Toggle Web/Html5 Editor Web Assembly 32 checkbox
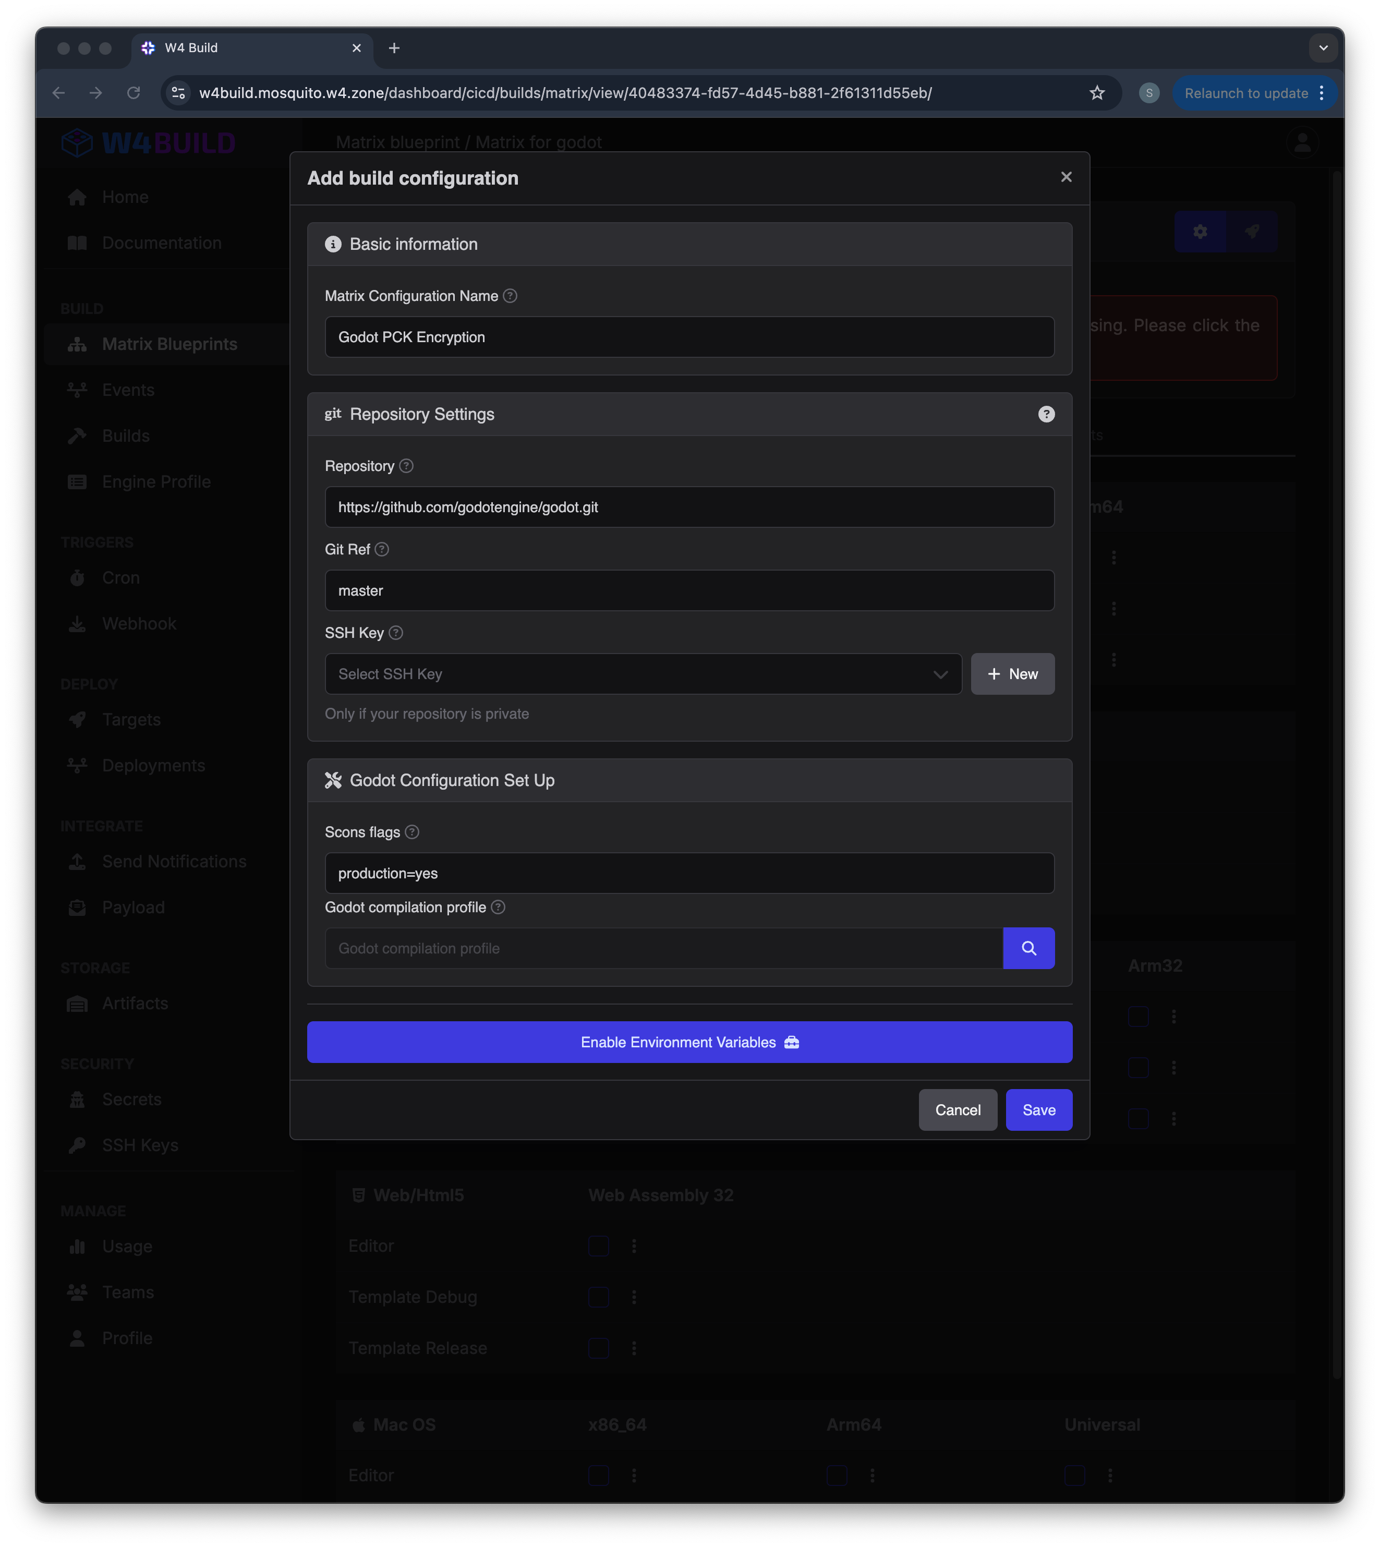 (599, 1246)
